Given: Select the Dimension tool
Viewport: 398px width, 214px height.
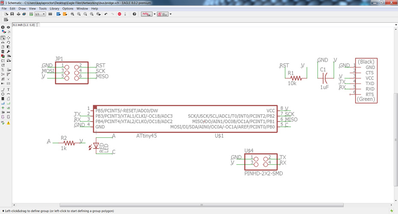Looking at the screenshot, I should point(9,112).
